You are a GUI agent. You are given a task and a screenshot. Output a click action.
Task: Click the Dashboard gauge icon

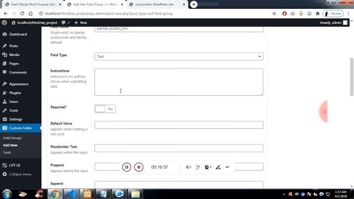click(4, 34)
